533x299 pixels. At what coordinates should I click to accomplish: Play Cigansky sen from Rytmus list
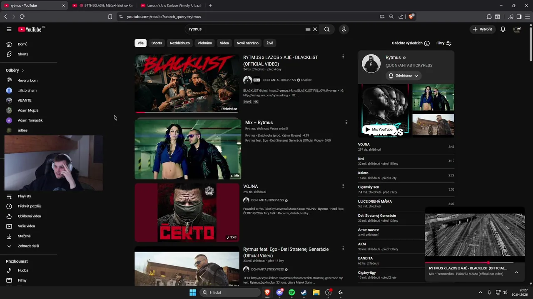point(406,189)
